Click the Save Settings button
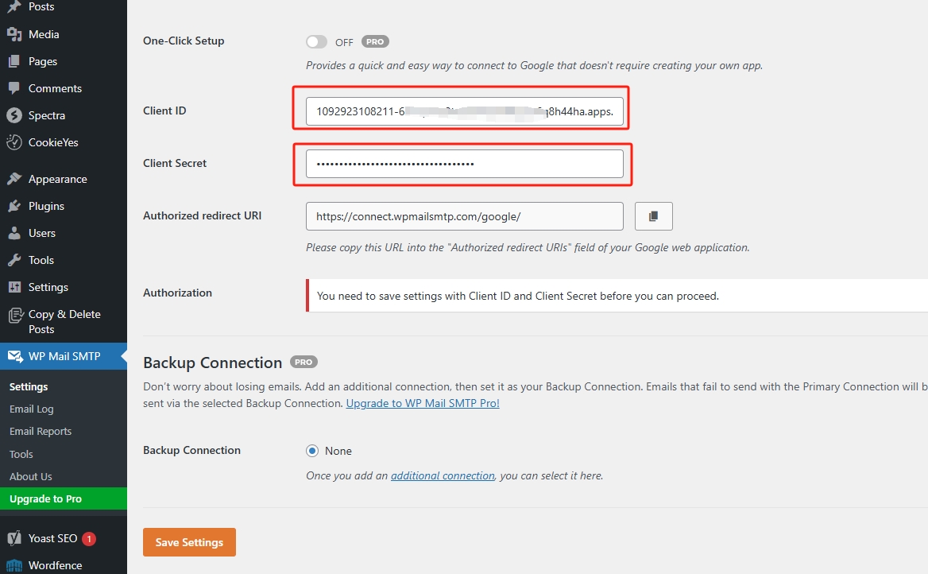The image size is (928, 574). tap(189, 542)
